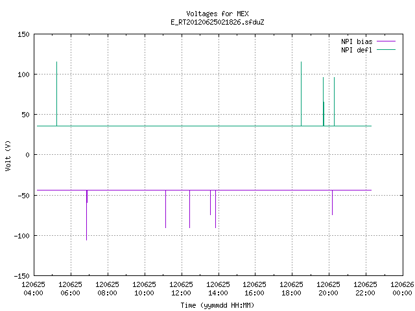Click the 0 y-axis tick label
The image size is (415, 311).
[27, 155]
